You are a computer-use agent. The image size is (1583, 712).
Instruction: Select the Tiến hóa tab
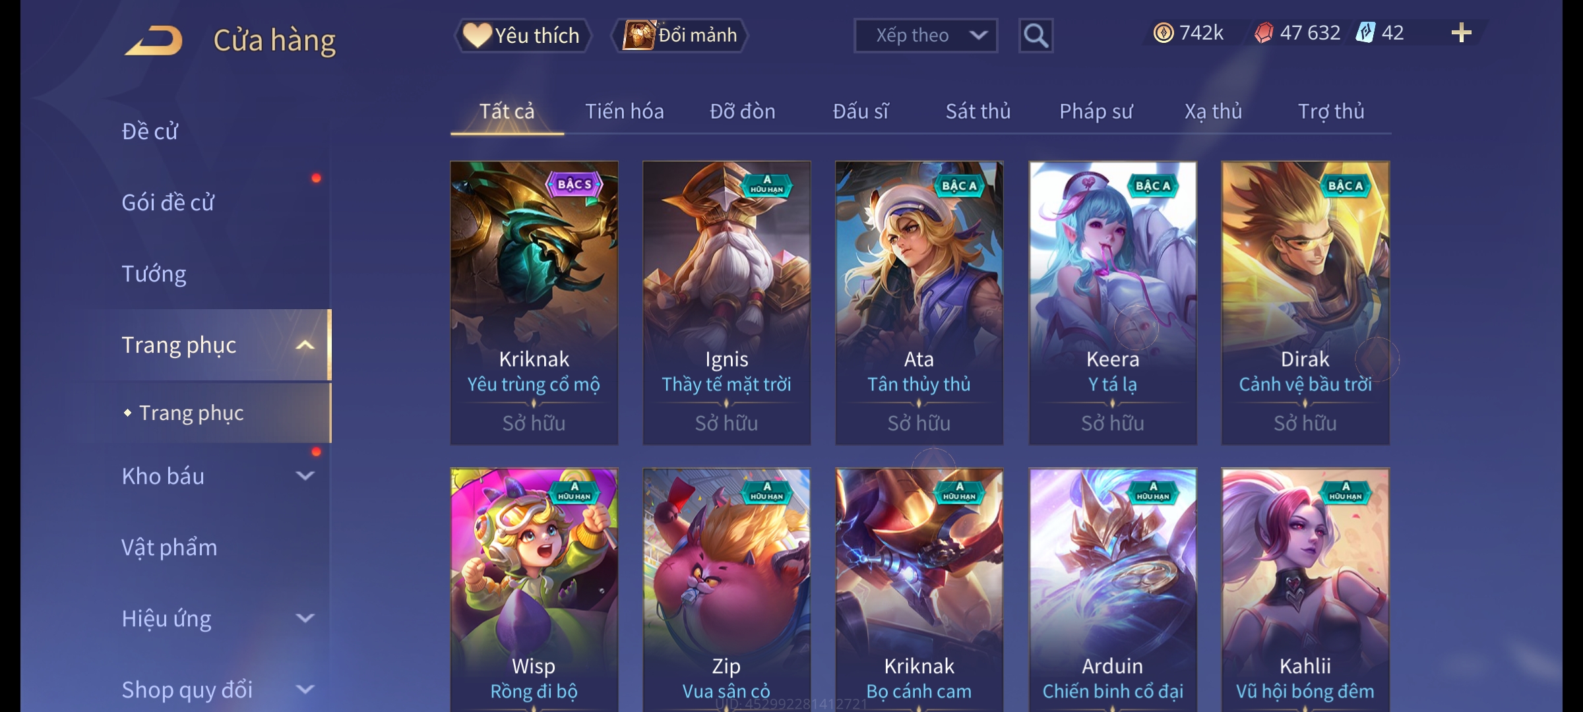click(x=624, y=111)
